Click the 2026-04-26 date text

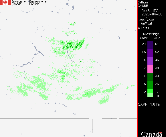152,14
